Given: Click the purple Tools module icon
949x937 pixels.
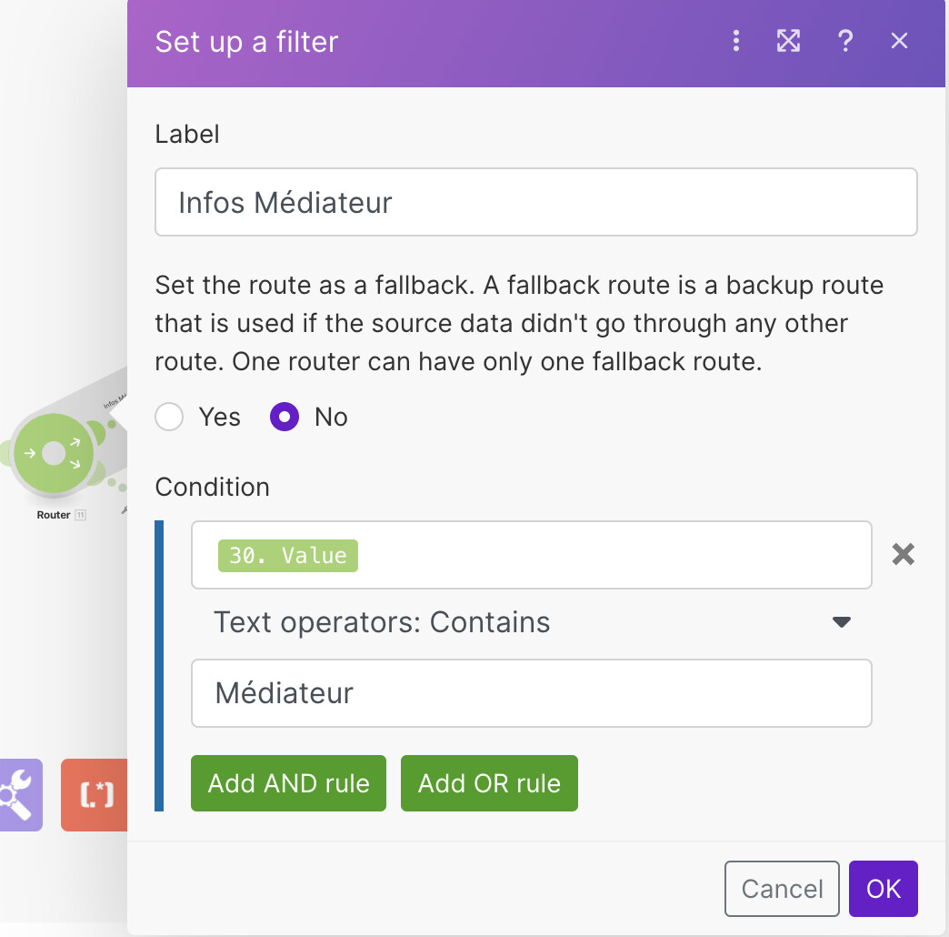Looking at the screenshot, I should coord(18,795).
